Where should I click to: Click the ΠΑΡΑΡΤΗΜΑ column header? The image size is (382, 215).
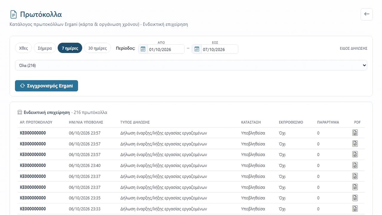328,122
